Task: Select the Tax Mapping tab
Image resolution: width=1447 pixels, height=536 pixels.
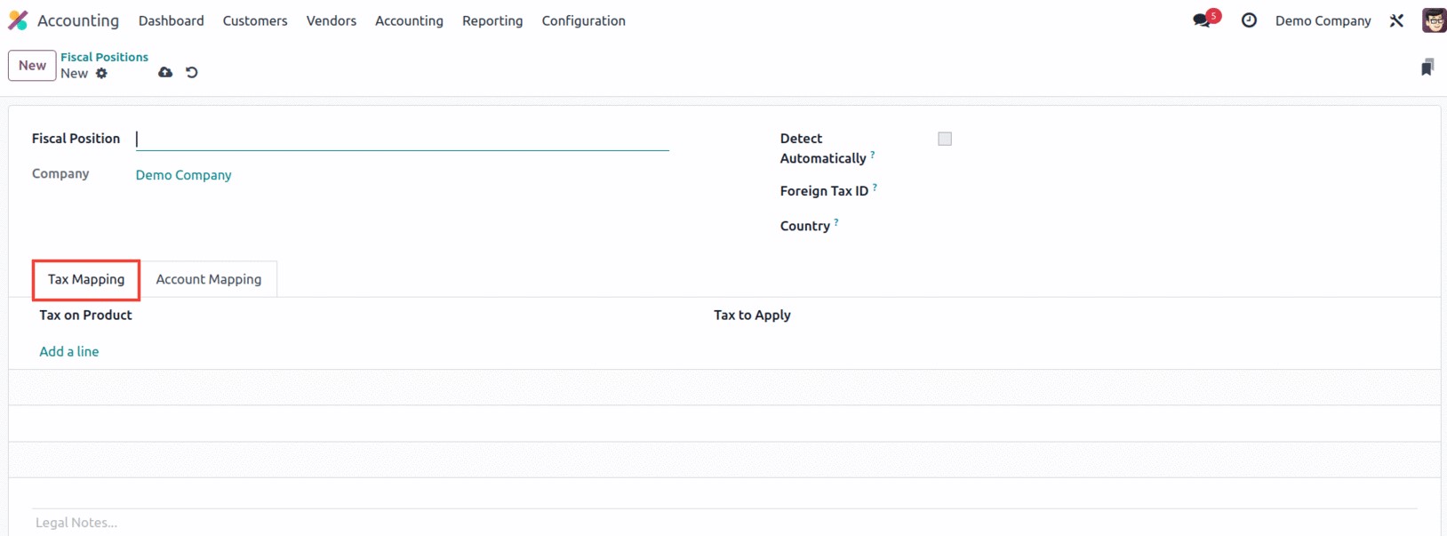Action: (x=86, y=279)
